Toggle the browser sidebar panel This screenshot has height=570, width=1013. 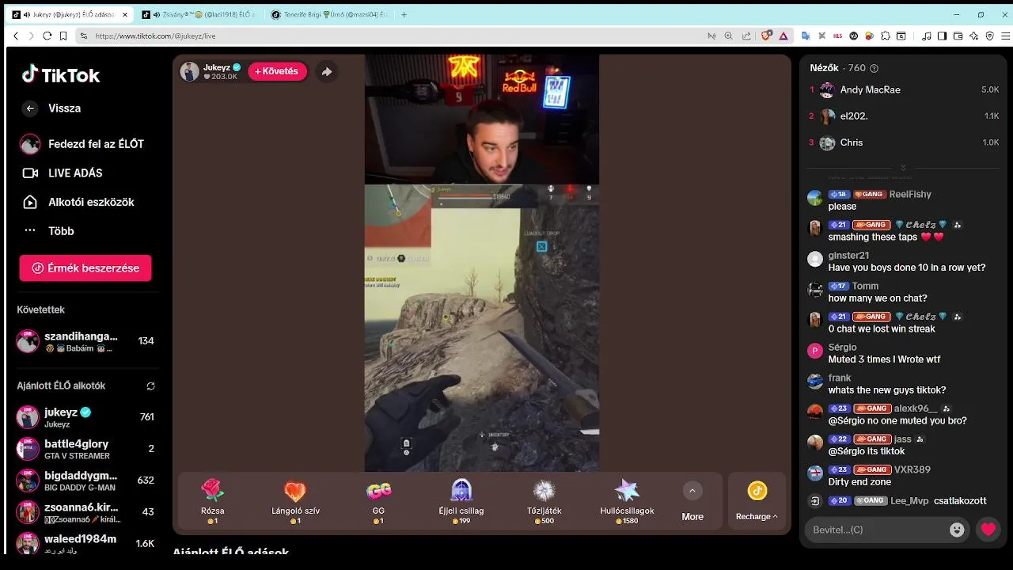942,36
